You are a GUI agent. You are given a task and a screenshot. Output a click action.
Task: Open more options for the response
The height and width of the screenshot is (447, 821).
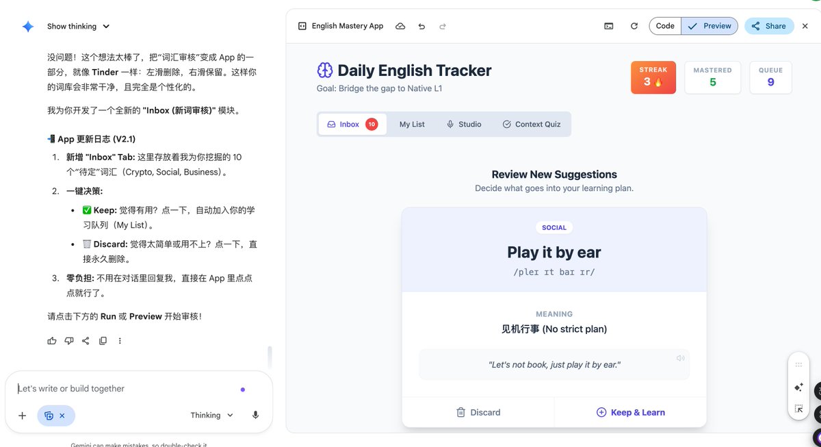pyautogui.click(x=120, y=341)
